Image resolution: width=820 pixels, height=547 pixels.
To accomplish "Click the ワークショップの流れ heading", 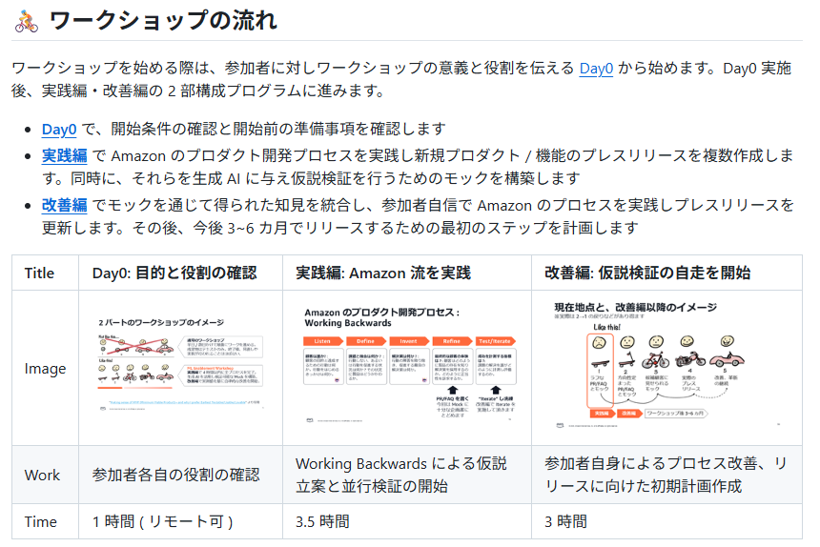I will 163,21.
